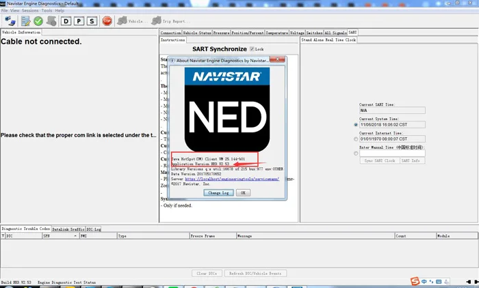
Task: Select the SART tab
Action: 352,32
